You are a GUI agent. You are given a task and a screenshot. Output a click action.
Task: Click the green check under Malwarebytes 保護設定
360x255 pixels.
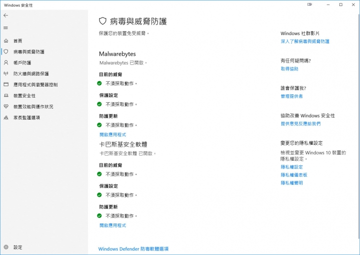coord(99,104)
